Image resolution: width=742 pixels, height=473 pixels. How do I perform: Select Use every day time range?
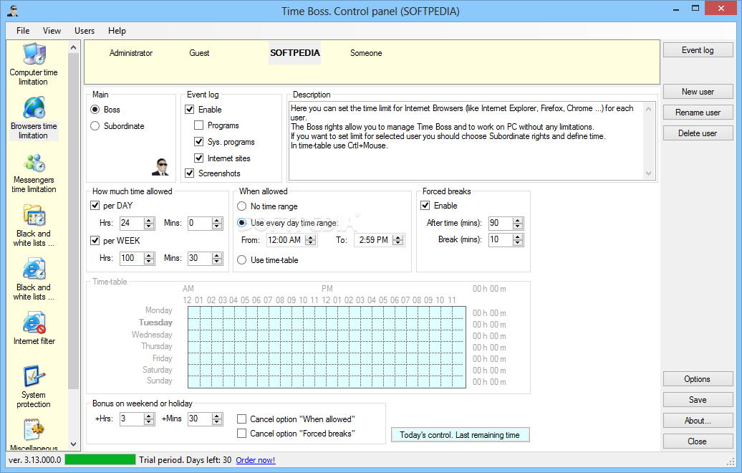pyautogui.click(x=242, y=223)
